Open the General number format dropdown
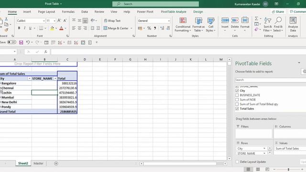 pyautogui.click(x=169, y=21)
